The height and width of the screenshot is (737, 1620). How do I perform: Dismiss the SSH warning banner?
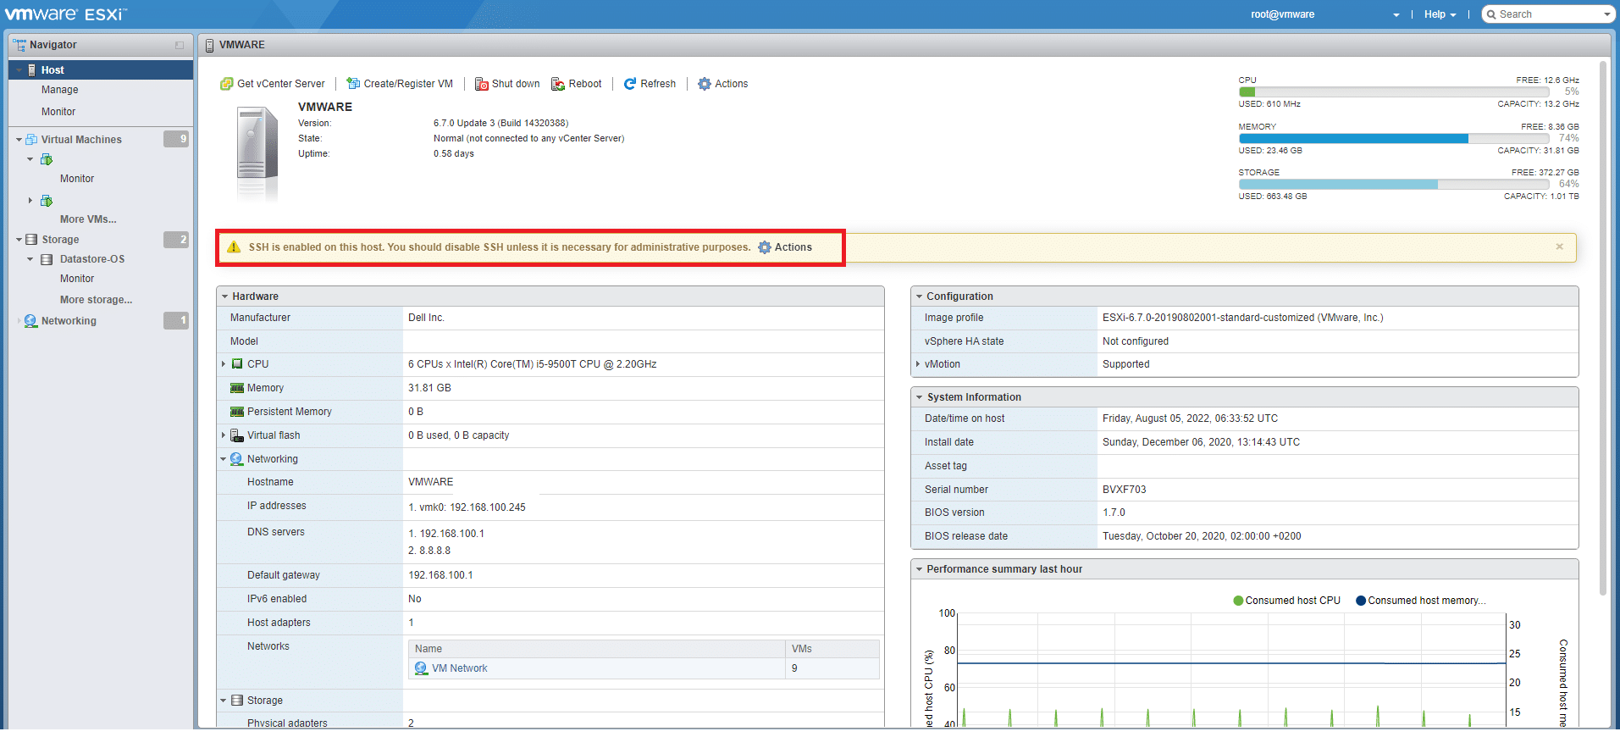click(x=1559, y=247)
